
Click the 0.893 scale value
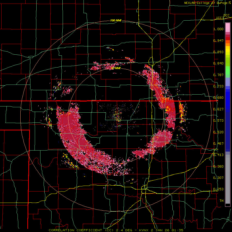(x=218, y=52)
